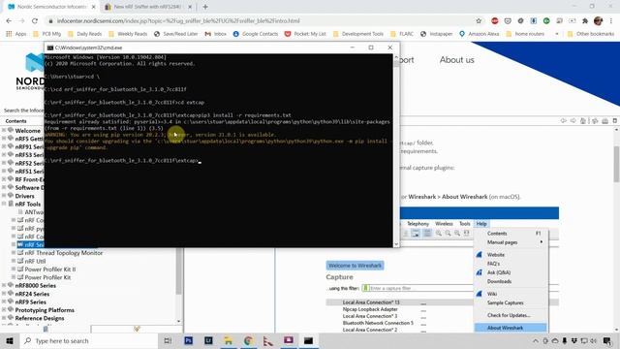Image resolution: width=620 pixels, height=349 pixels.
Task: Switch to Command Prompt on the taskbar
Action: [x=308, y=340]
